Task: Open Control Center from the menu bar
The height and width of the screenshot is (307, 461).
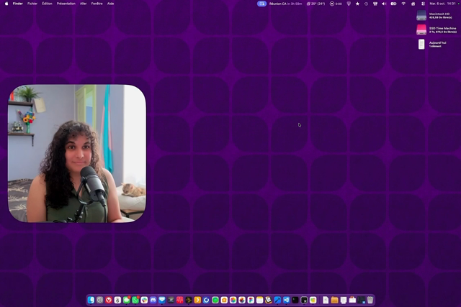Action: pos(423,4)
